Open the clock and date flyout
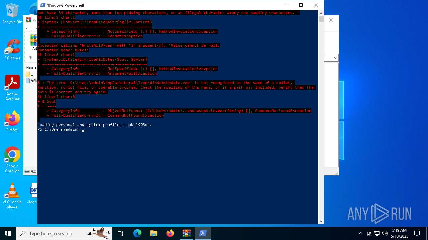428x240 pixels. (x=399, y=233)
